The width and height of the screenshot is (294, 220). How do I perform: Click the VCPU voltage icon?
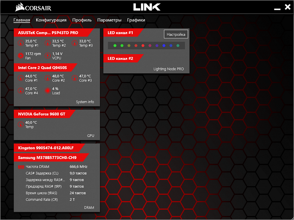47,56
